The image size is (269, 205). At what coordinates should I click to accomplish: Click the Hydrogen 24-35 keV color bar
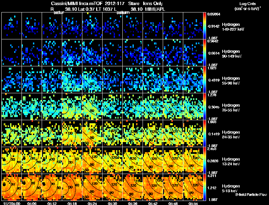(x=204, y=134)
